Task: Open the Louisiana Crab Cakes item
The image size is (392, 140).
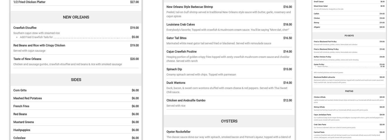Action: point(181,25)
